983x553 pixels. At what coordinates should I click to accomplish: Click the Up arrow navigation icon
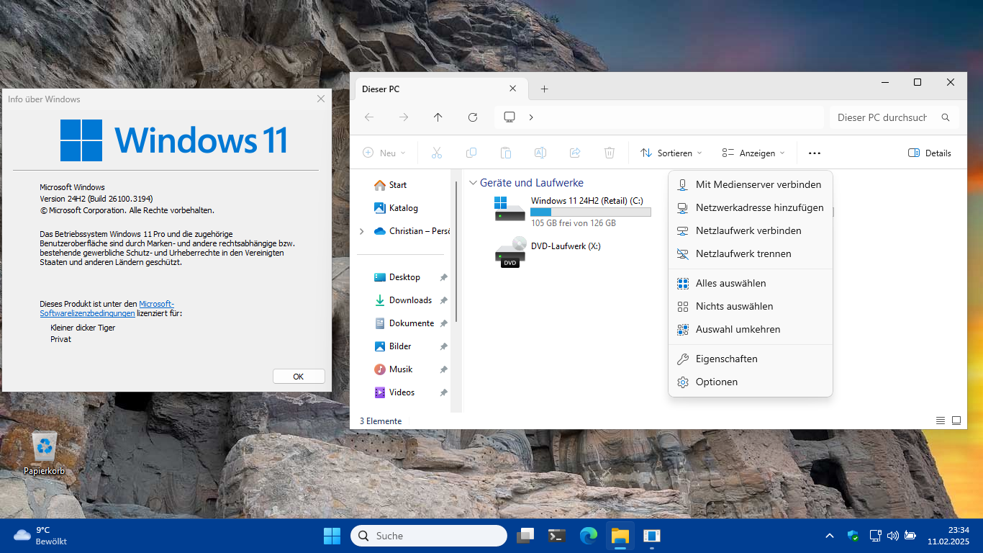[x=438, y=117]
